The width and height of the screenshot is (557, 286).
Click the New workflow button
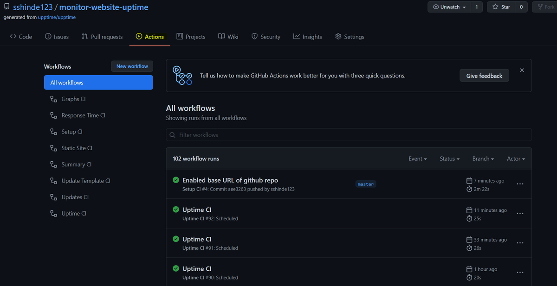coord(132,66)
